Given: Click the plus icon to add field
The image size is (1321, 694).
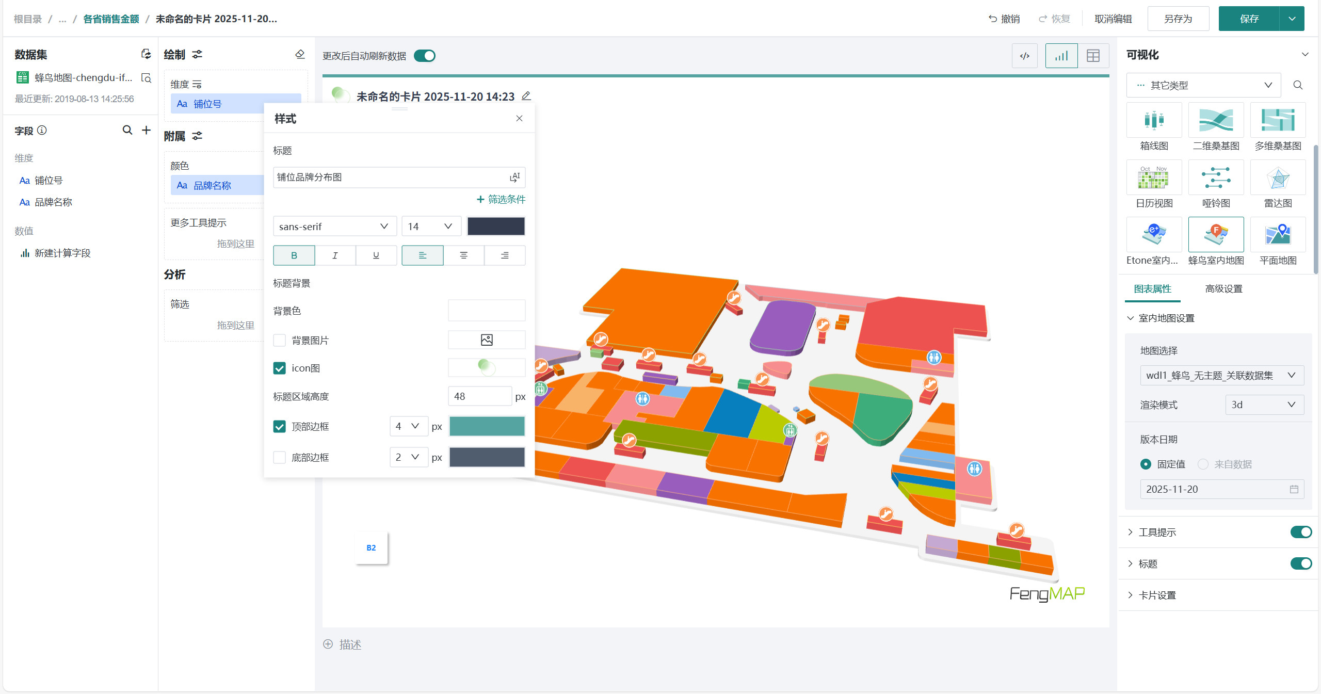Looking at the screenshot, I should click(x=147, y=130).
